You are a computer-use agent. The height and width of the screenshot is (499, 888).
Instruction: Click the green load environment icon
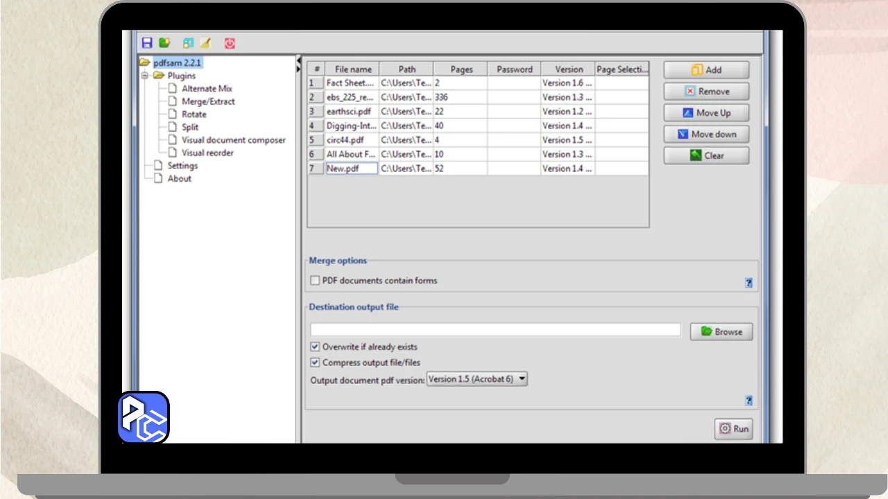tap(164, 43)
